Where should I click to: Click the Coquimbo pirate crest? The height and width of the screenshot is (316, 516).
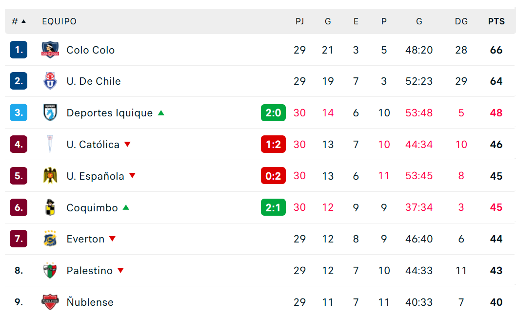50,207
